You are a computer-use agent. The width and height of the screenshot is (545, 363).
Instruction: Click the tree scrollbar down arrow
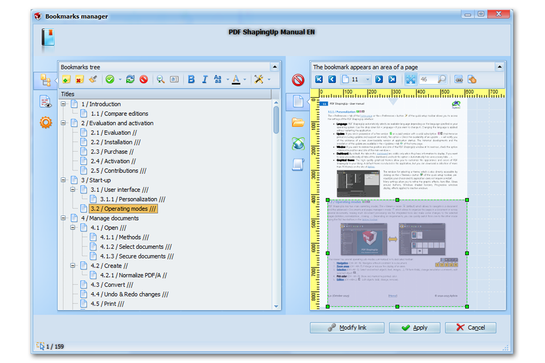click(276, 306)
